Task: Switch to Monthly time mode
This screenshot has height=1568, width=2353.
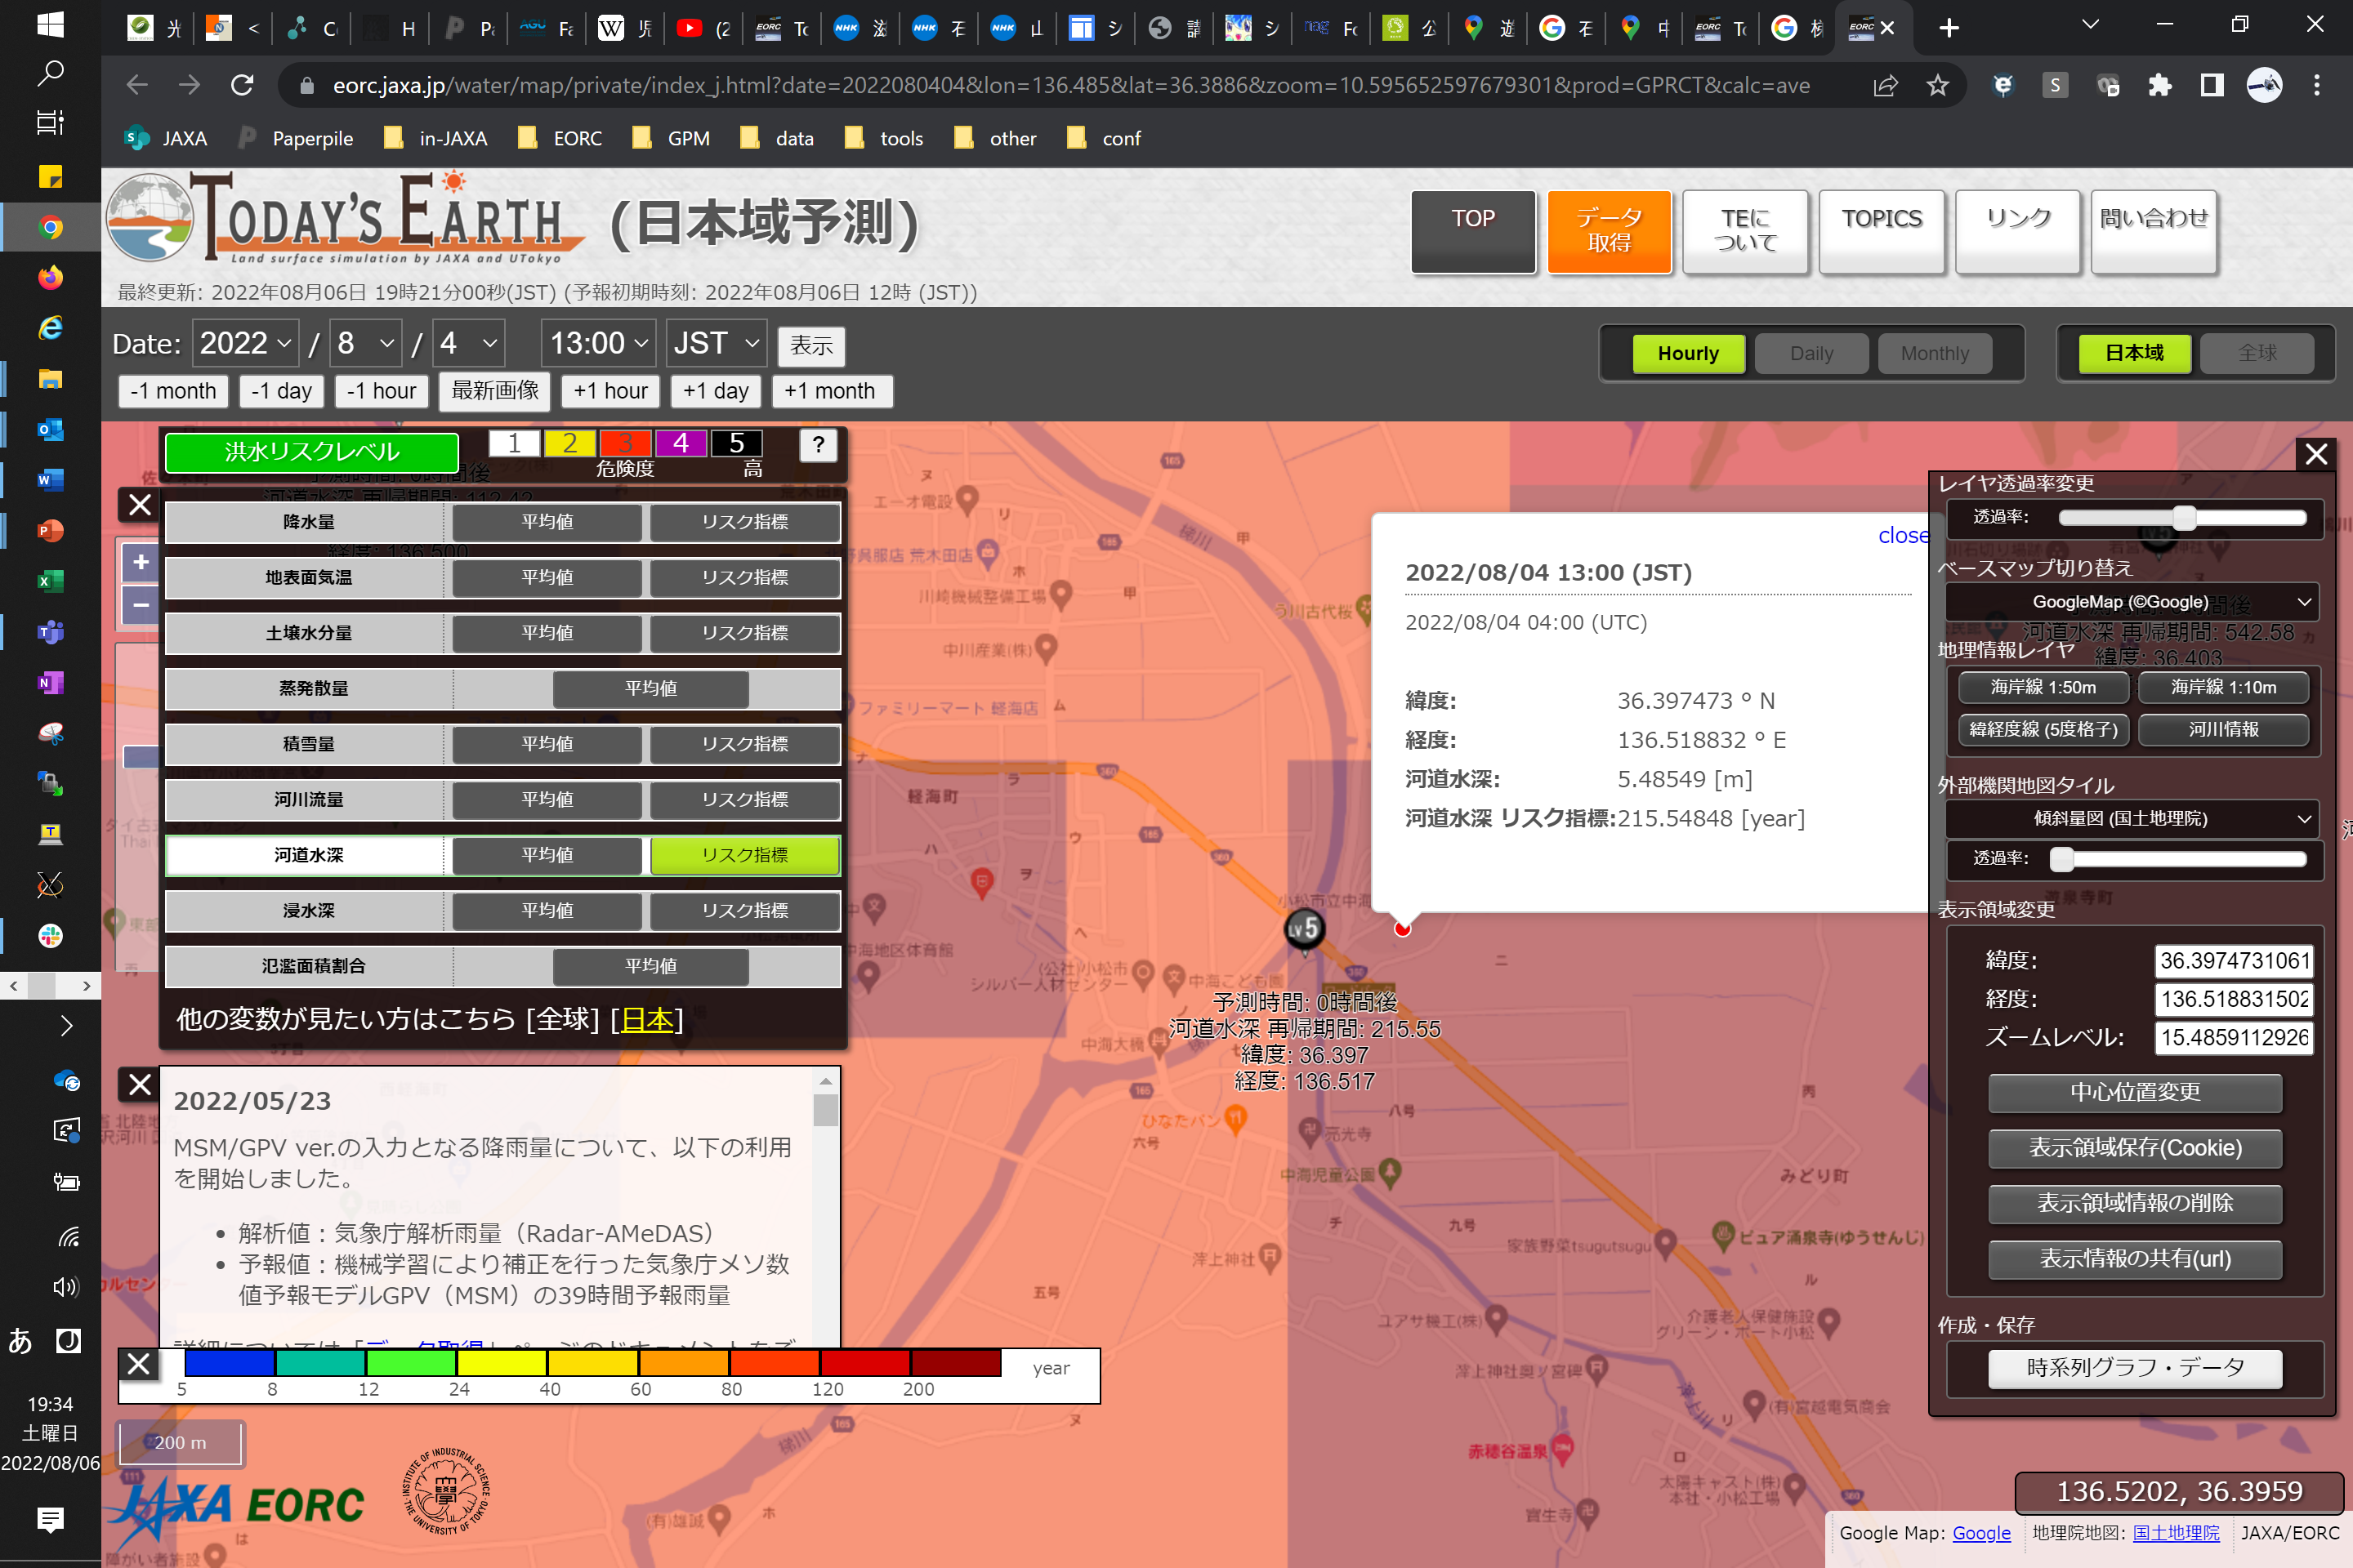Action: [1934, 353]
